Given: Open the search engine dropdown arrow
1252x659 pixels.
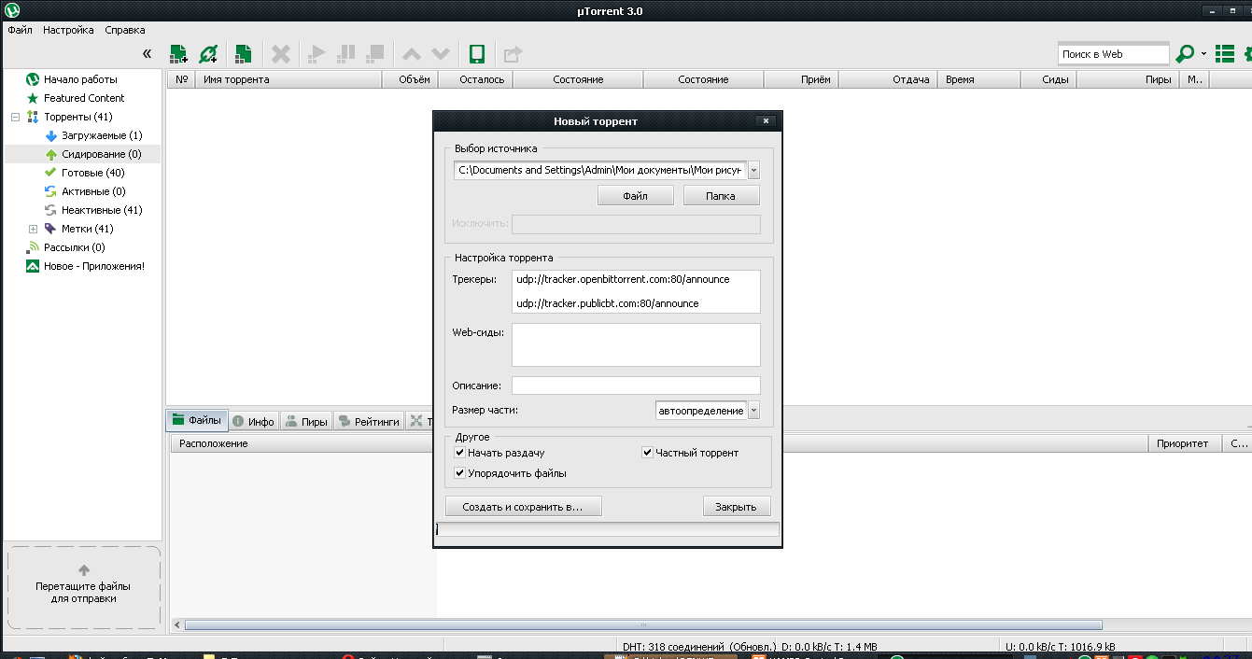Looking at the screenshot, I should point(1204,54).
